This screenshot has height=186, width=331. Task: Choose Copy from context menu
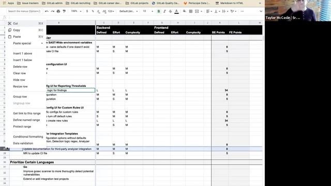point(25,30)
